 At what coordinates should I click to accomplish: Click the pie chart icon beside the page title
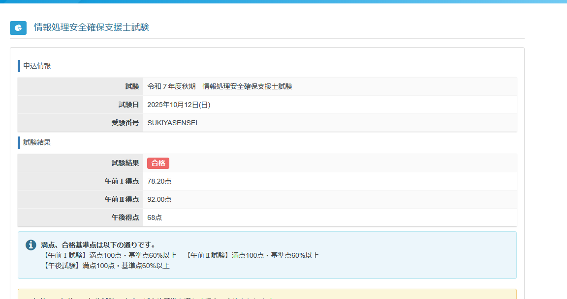click(x=18, y=28)
